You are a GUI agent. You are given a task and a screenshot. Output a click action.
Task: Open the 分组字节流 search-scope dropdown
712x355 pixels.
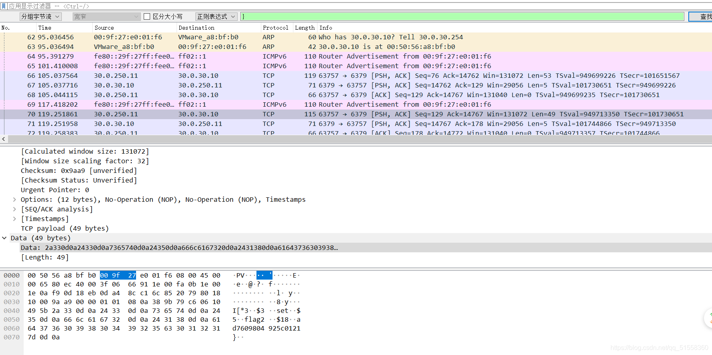point(41,16)
